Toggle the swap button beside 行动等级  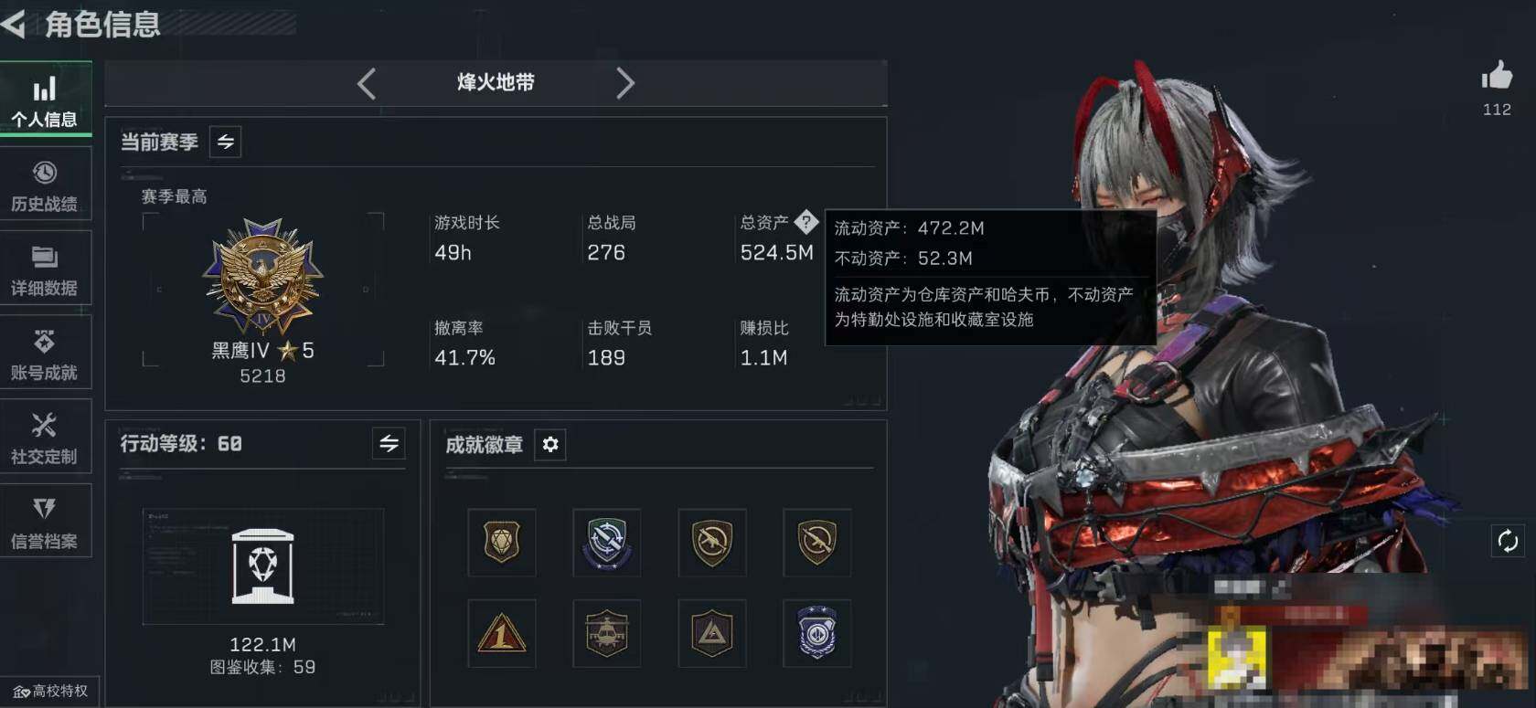389,443
